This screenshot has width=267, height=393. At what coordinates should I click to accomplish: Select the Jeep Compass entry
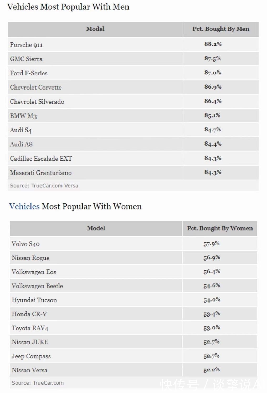31,356
